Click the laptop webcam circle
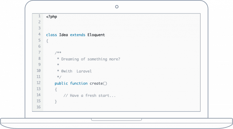 pyautogui.click(x=117, y=7)
